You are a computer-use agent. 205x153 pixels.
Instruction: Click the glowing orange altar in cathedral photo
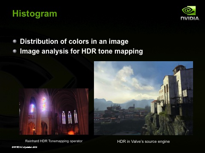click(71, 133)
